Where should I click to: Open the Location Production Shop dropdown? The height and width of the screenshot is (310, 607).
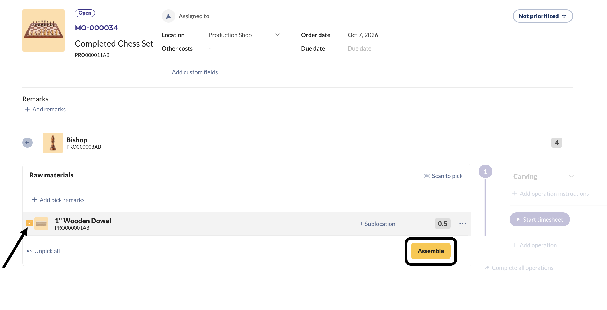[x=244, y=35]
